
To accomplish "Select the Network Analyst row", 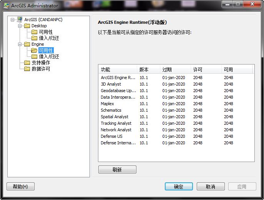I will point(176,130).
